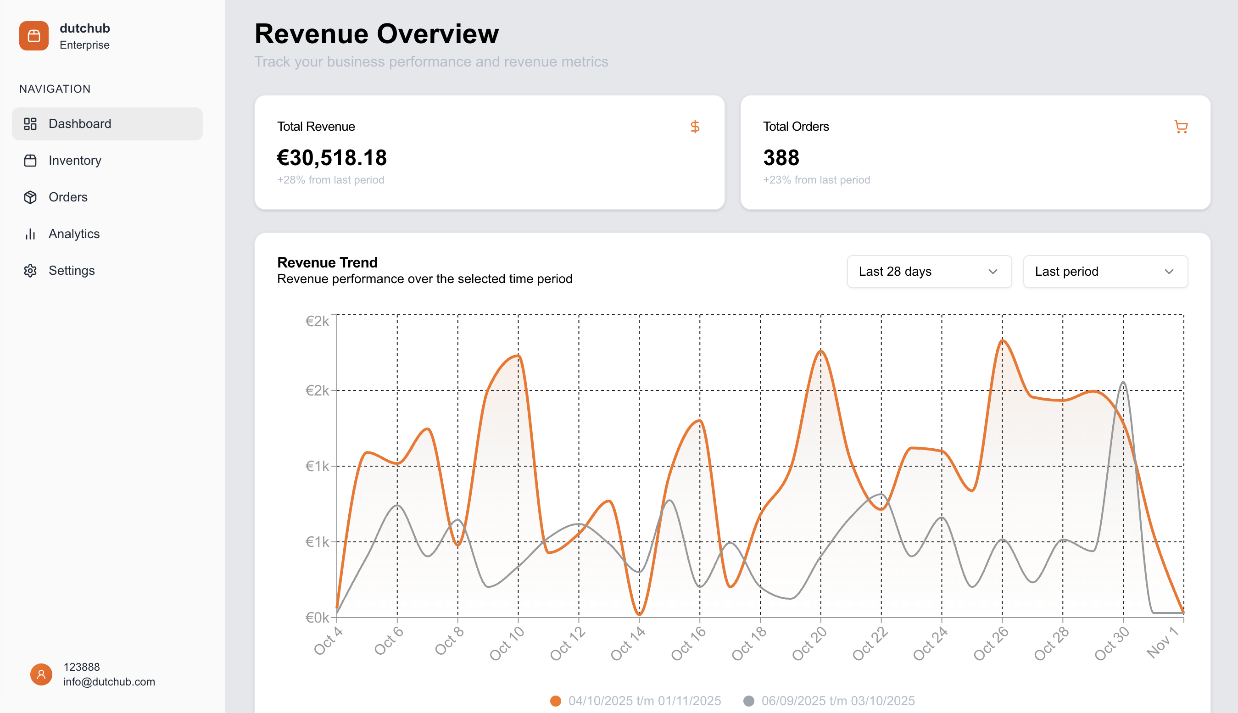
Task: Click the dollar sign icon in Total Revenue
Action: tap(694, 127)
